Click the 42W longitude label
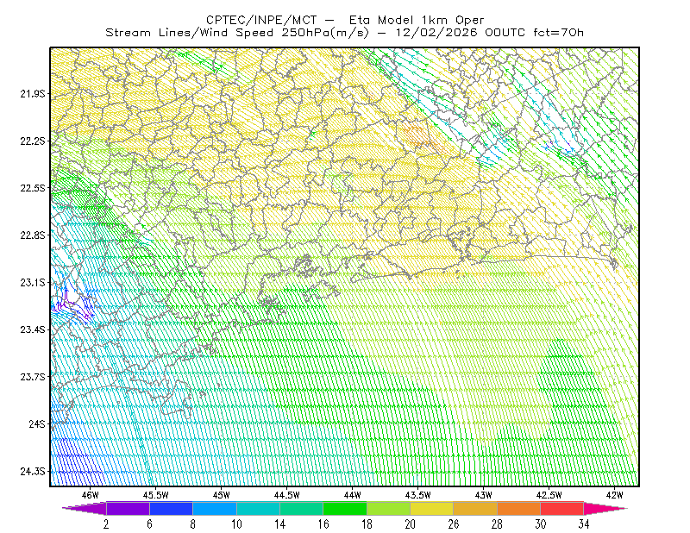Viewport: 690px width, 533px height. pyautogui.click(x=615, y=495)
